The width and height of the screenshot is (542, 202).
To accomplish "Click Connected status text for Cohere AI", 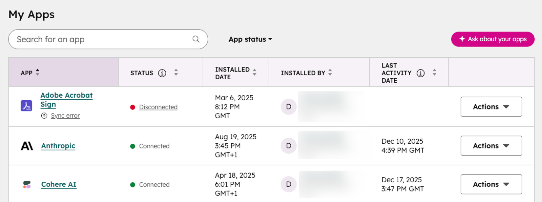I will point(154,185).
